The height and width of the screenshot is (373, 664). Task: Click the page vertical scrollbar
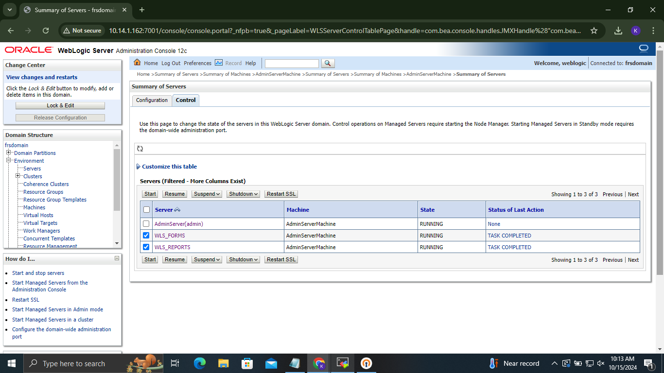coord(660,162)
